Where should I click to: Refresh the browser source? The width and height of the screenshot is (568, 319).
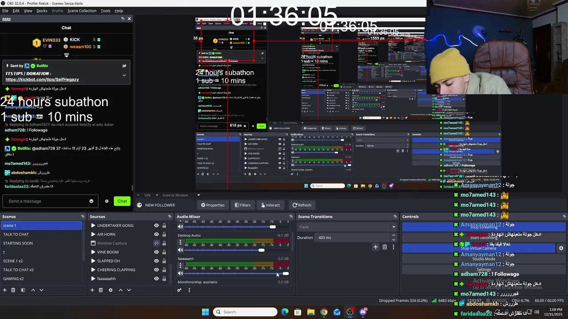(302, 205)
